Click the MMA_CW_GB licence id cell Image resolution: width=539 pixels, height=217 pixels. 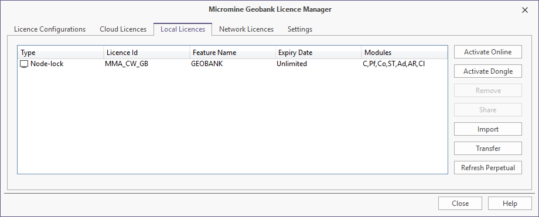(127, 64)
